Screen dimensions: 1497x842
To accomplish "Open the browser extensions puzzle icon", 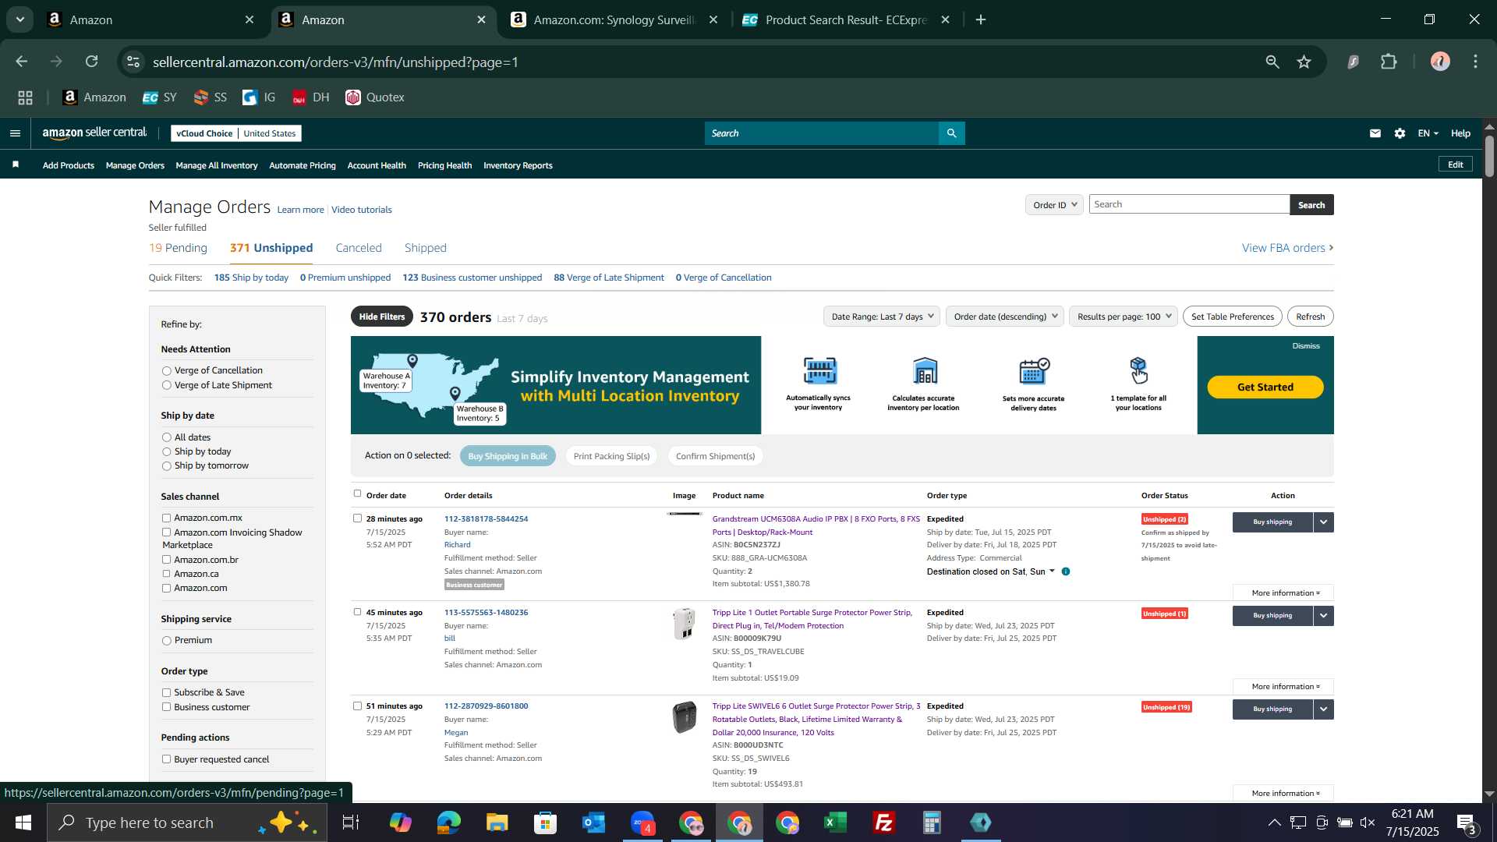I will (x=1389, y=62).
